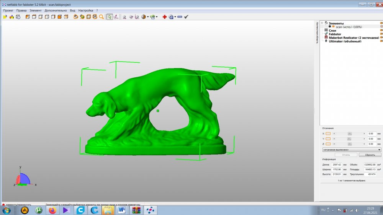Click the Z cut slider thumb

pyautogui.click(x=350, y=144)
